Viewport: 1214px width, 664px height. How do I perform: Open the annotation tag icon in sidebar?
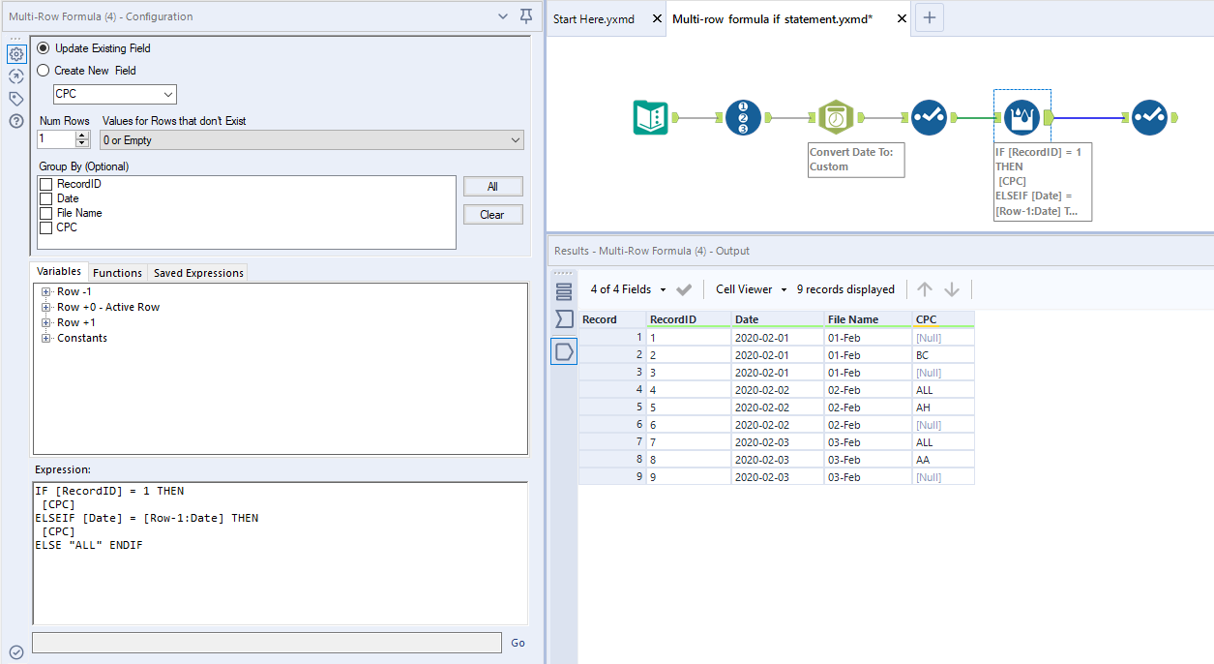pos(15,99)
